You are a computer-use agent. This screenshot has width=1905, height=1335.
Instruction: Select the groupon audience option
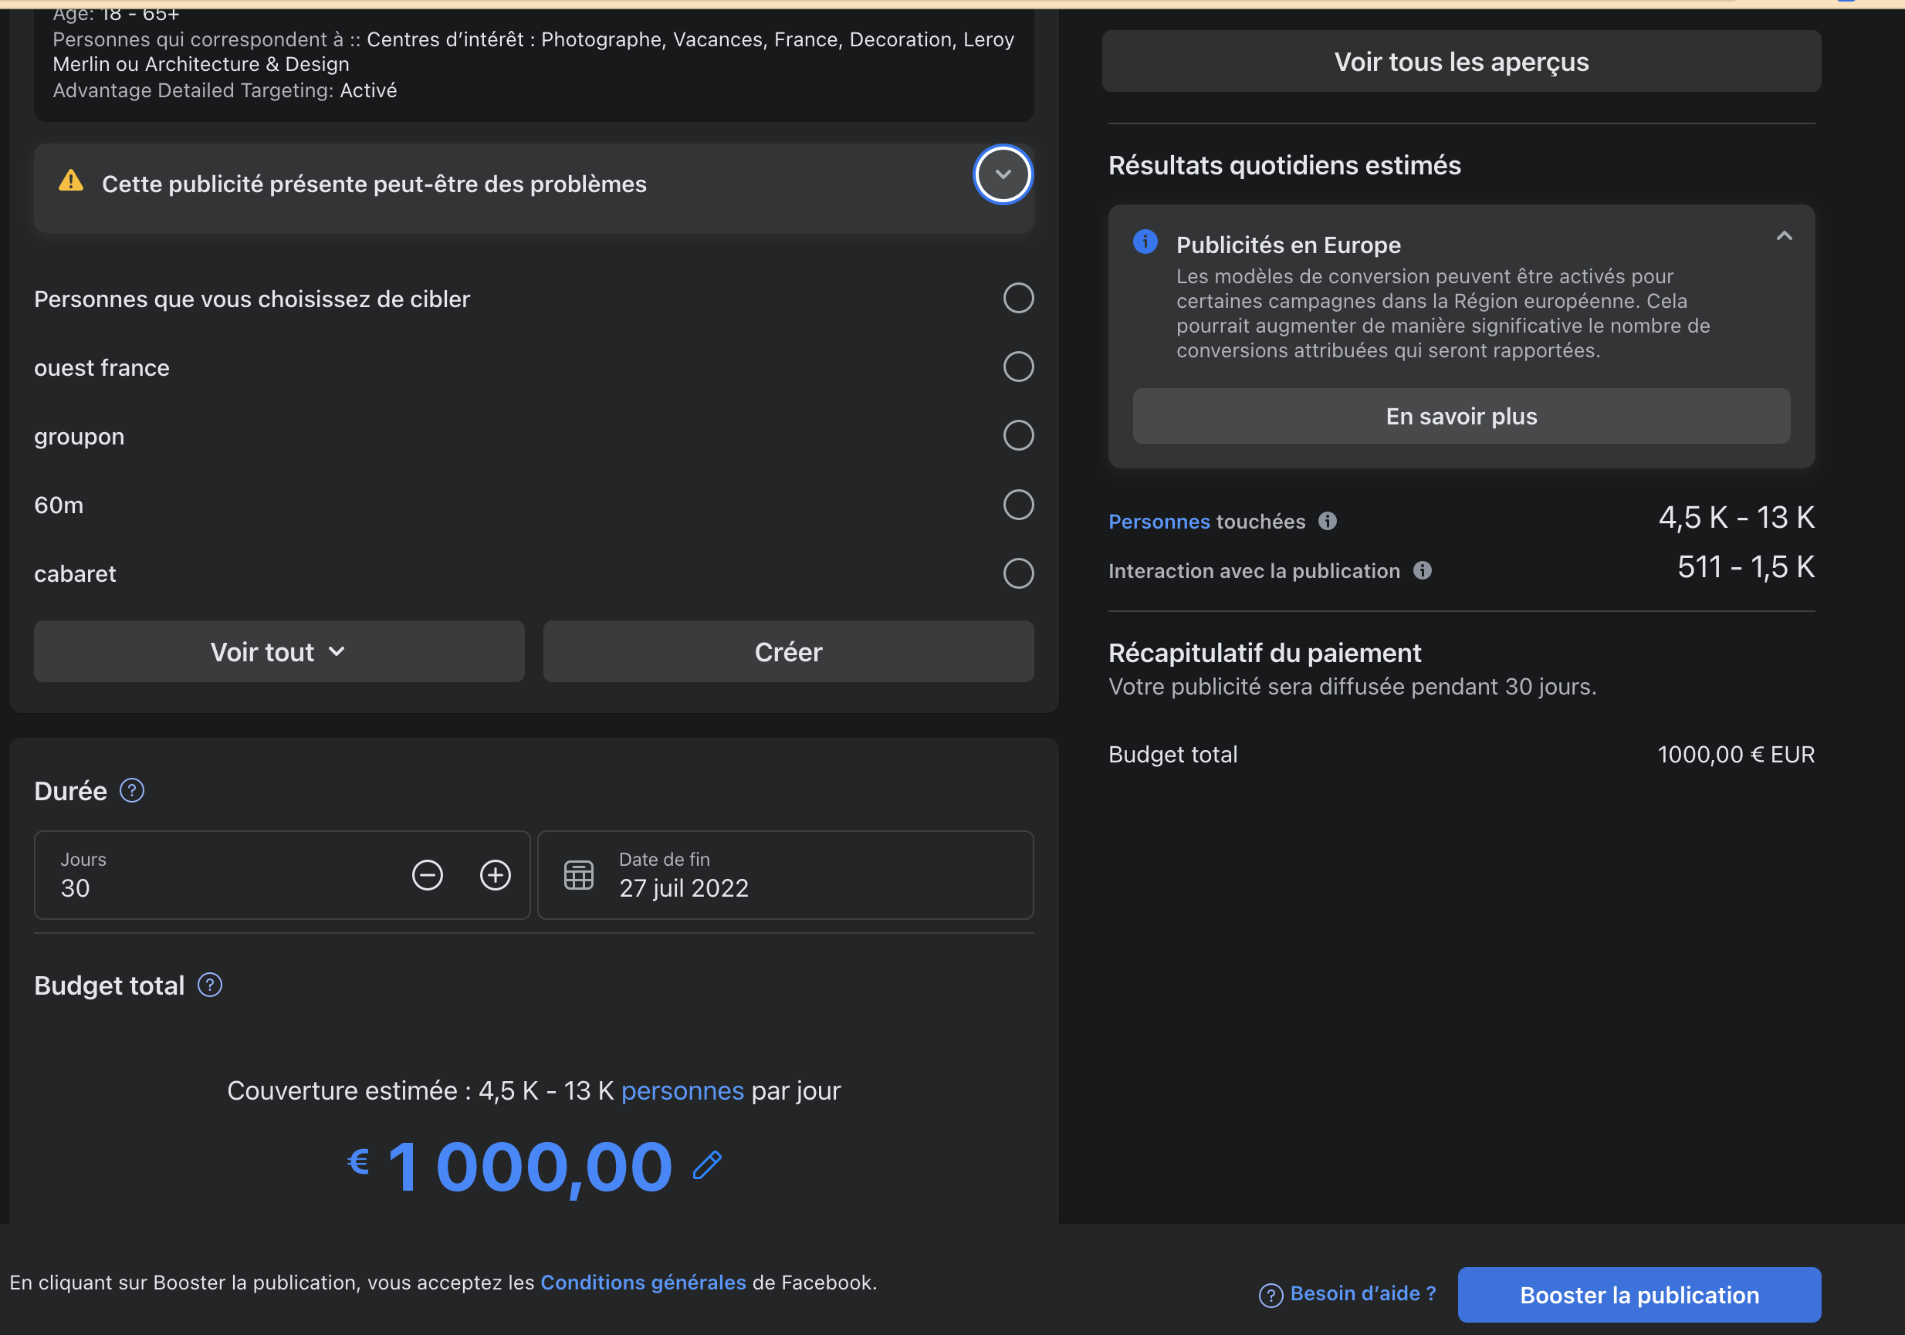click(x=1018, y=435)
